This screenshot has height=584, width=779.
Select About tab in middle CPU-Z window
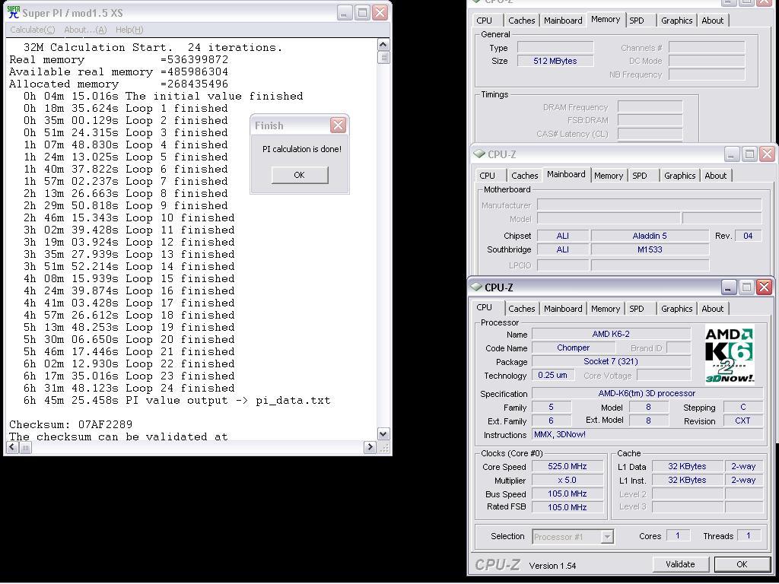(x=715, y=176)
